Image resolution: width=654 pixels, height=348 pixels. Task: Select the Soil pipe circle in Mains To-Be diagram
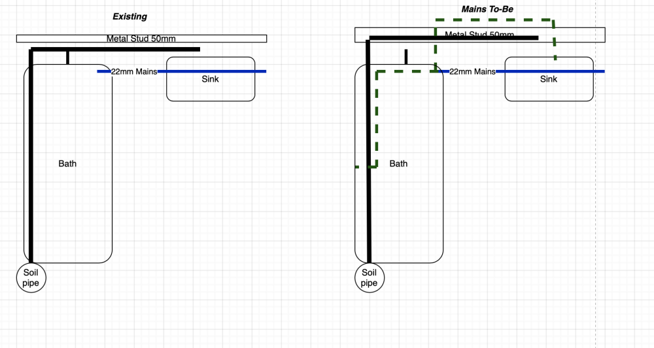click(x=370, y=277)
